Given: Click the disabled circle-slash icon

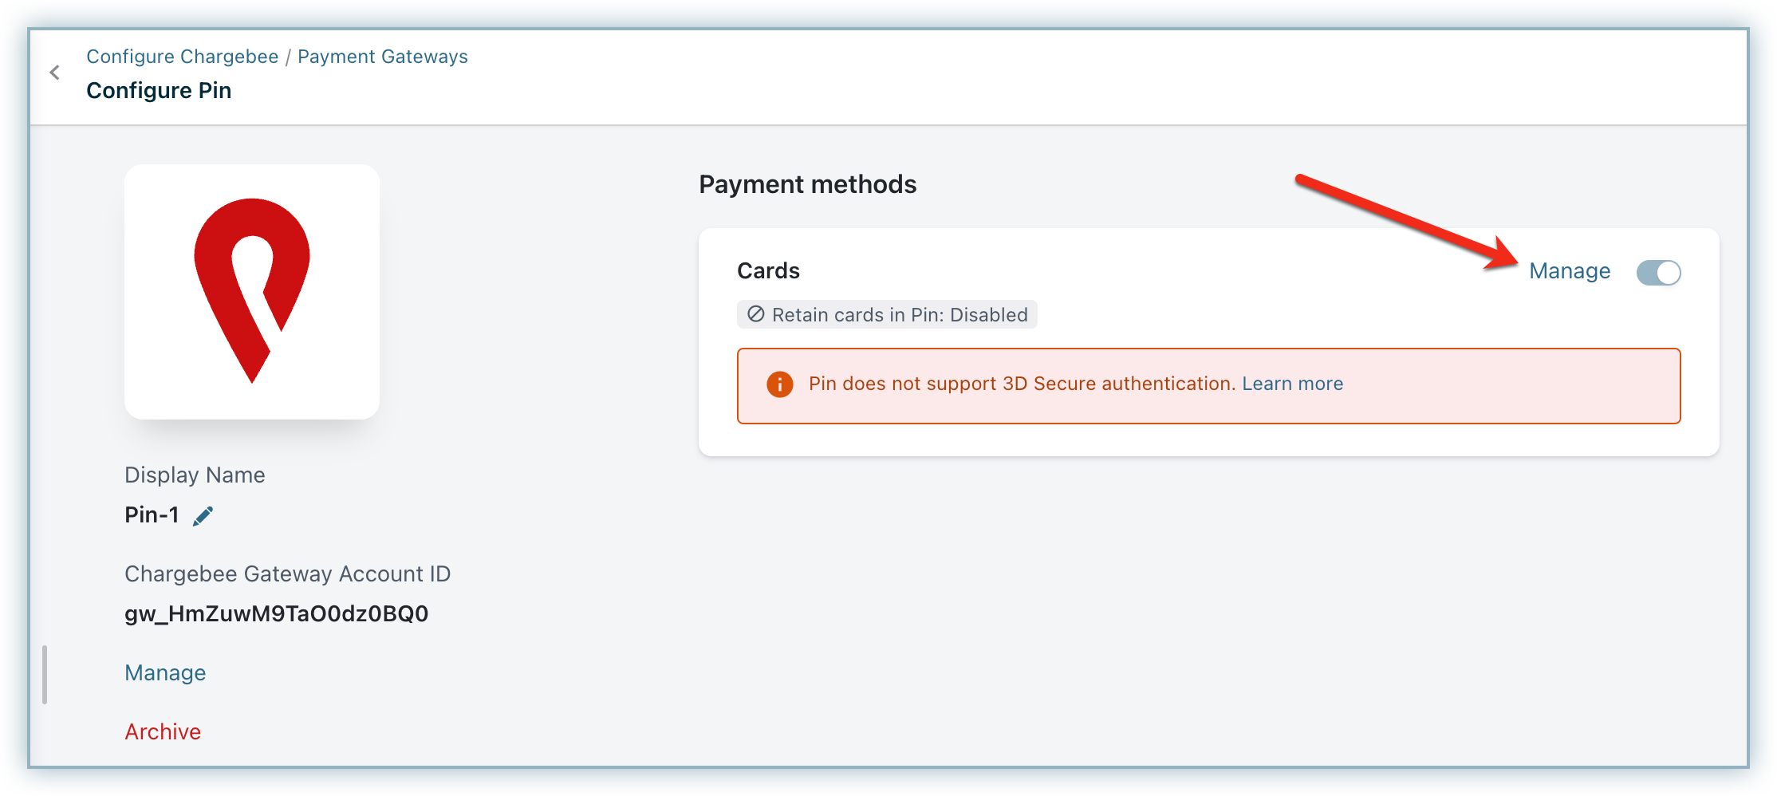Looking at the screenshot, I should [x=755, y=314].
